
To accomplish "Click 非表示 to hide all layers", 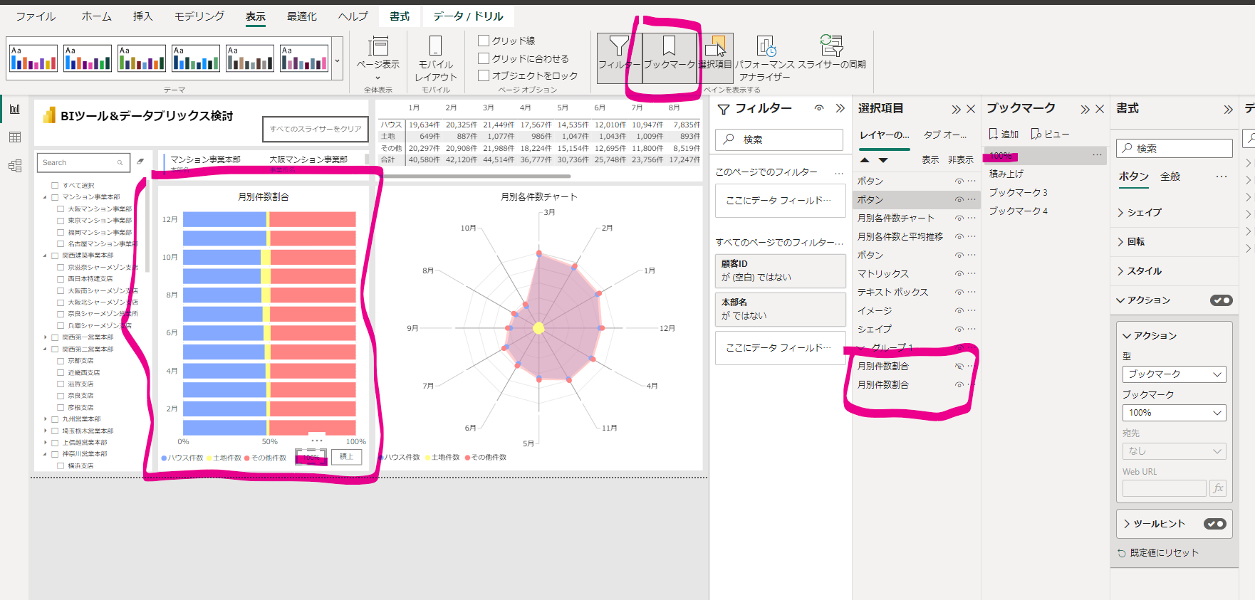I will (x=961, y=160).
